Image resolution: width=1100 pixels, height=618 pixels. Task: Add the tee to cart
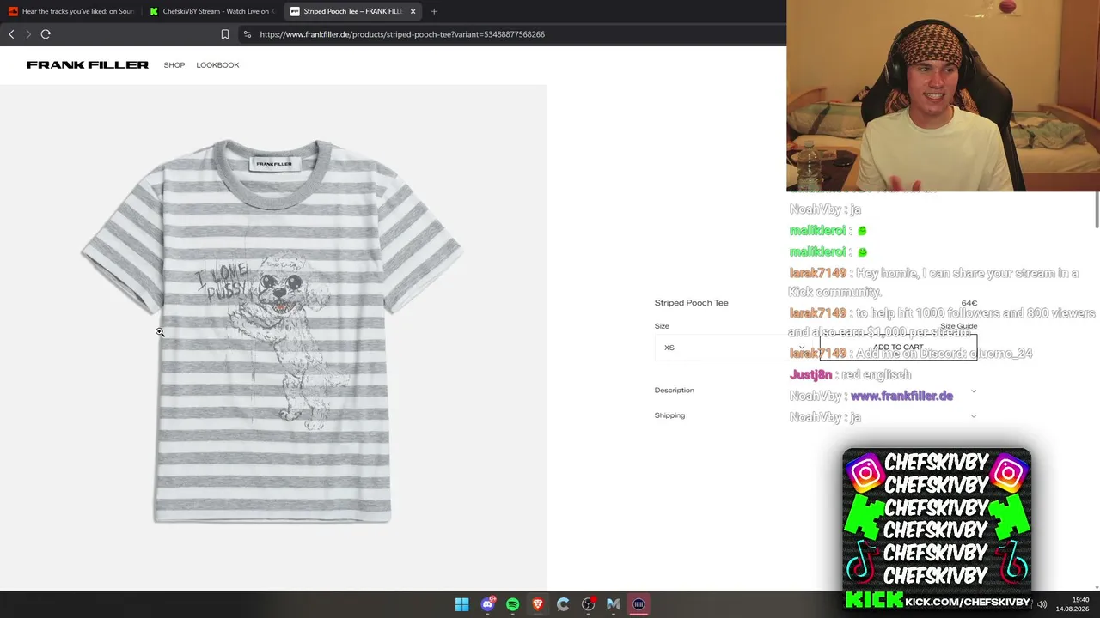coord(898,348)
